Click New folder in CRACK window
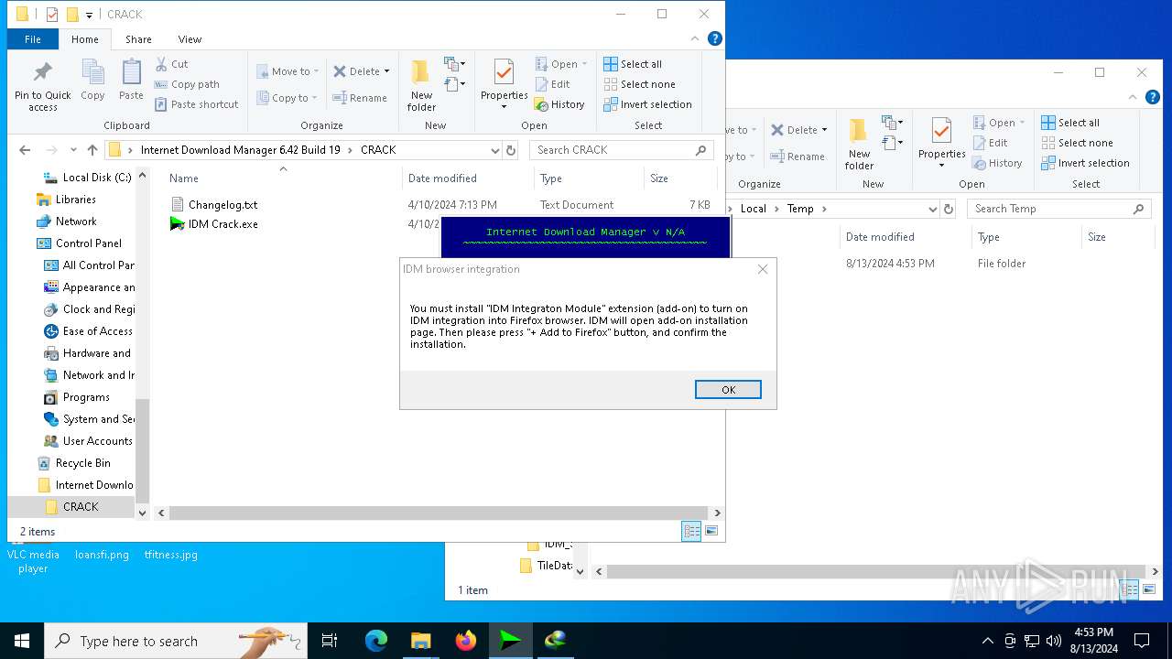The image size is (1172, 659). 421,86
